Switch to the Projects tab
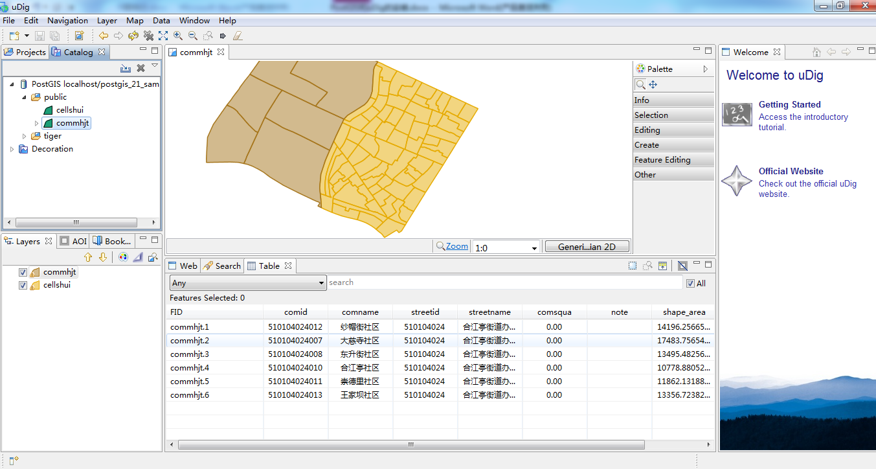This screenshot has width=876, height=469. pos(25,52)
